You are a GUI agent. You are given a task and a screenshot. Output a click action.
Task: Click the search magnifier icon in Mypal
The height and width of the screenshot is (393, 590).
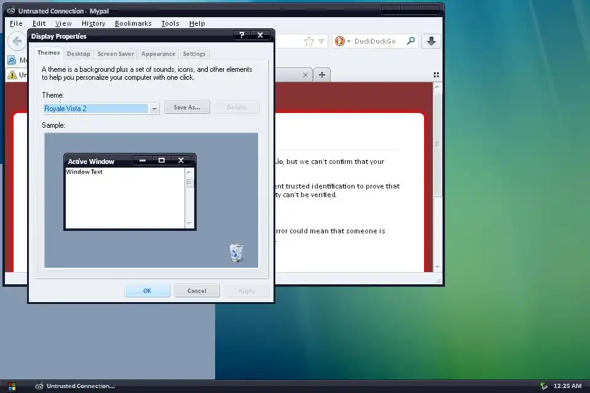(411, 41)
